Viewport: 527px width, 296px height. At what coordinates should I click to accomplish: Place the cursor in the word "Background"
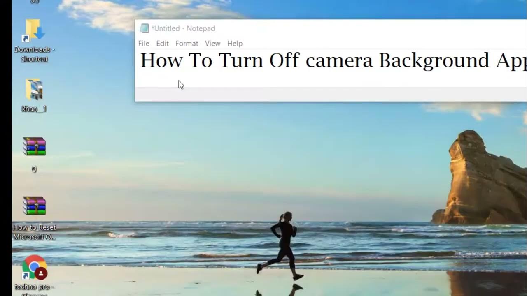pos(434,60)
